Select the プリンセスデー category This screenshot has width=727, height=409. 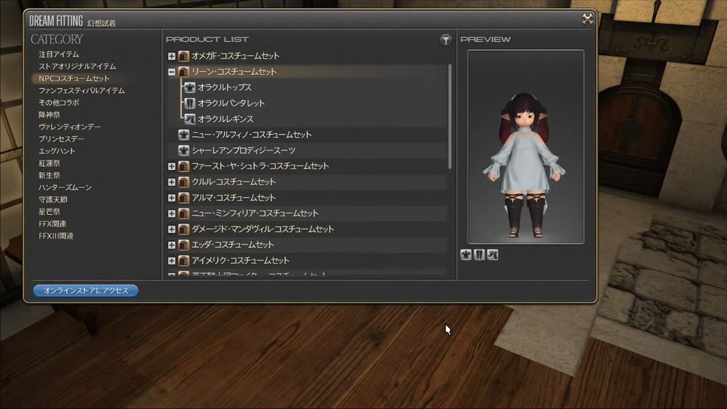click(x=61, y=139)
